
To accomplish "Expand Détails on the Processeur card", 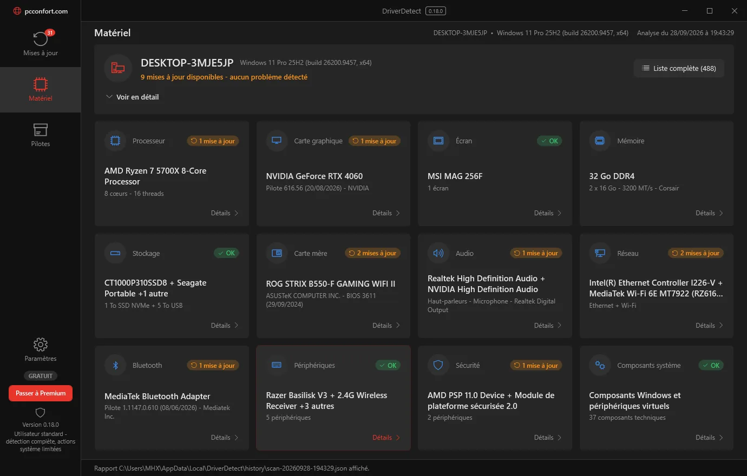I will [x=225, y=213].
